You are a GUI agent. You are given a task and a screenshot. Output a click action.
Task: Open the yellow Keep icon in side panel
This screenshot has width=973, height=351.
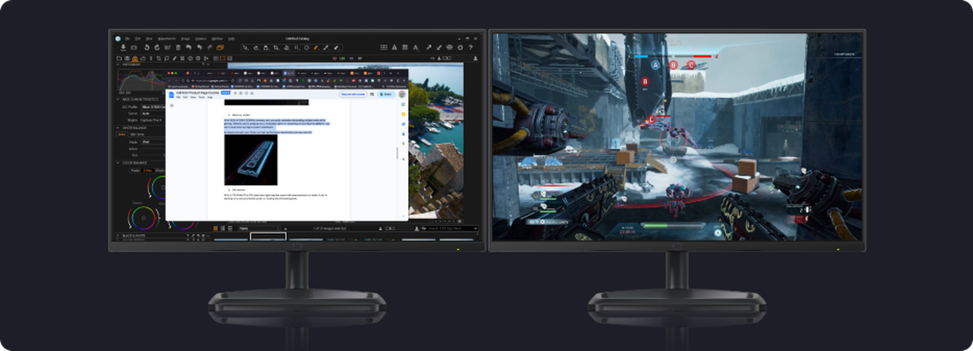(x=403, y=114)
